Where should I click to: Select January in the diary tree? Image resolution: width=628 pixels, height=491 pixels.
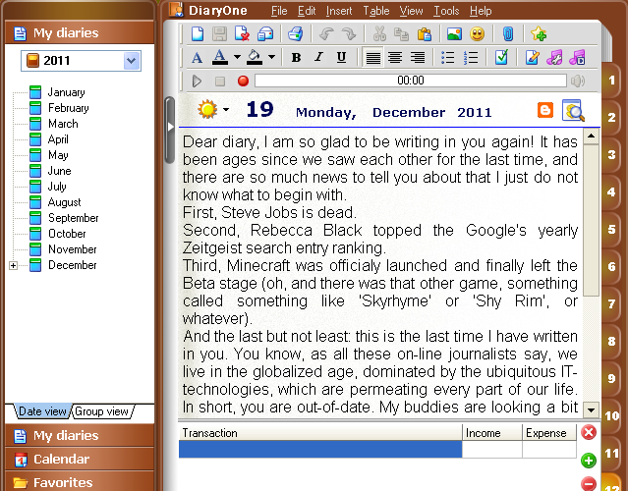point(66,92)
